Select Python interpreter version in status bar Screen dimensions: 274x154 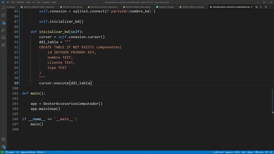pyautogui.click(x=28, y=152)
